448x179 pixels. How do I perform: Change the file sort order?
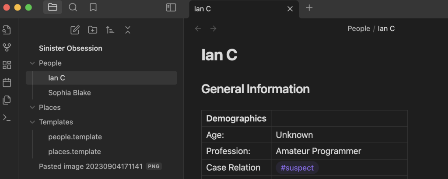pyautogui.click(x=110, y=30)
